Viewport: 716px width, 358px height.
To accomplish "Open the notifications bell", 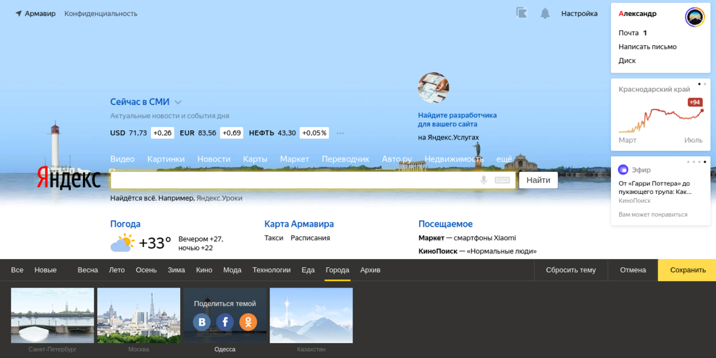I will 545,13.
